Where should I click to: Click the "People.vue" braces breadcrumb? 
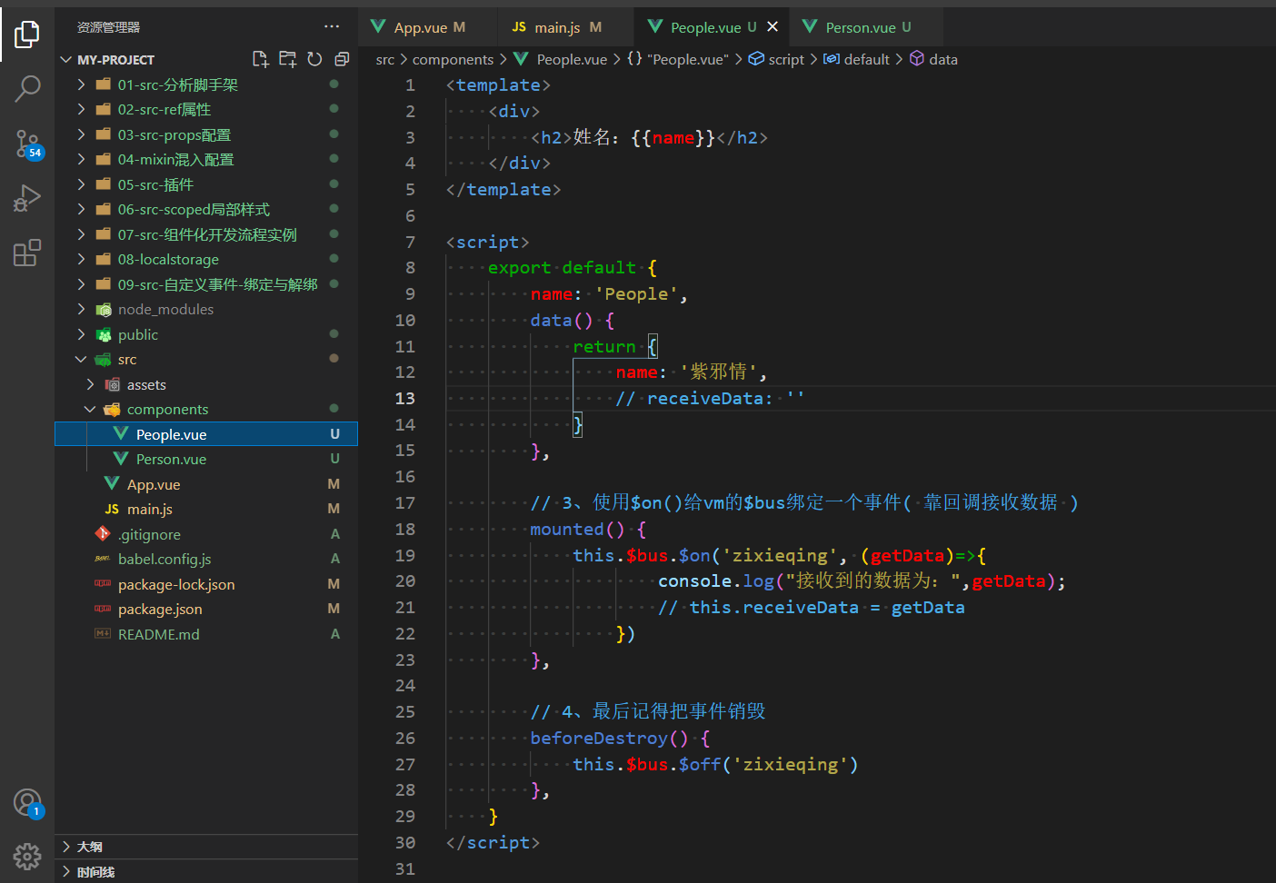tap(678, 59)
